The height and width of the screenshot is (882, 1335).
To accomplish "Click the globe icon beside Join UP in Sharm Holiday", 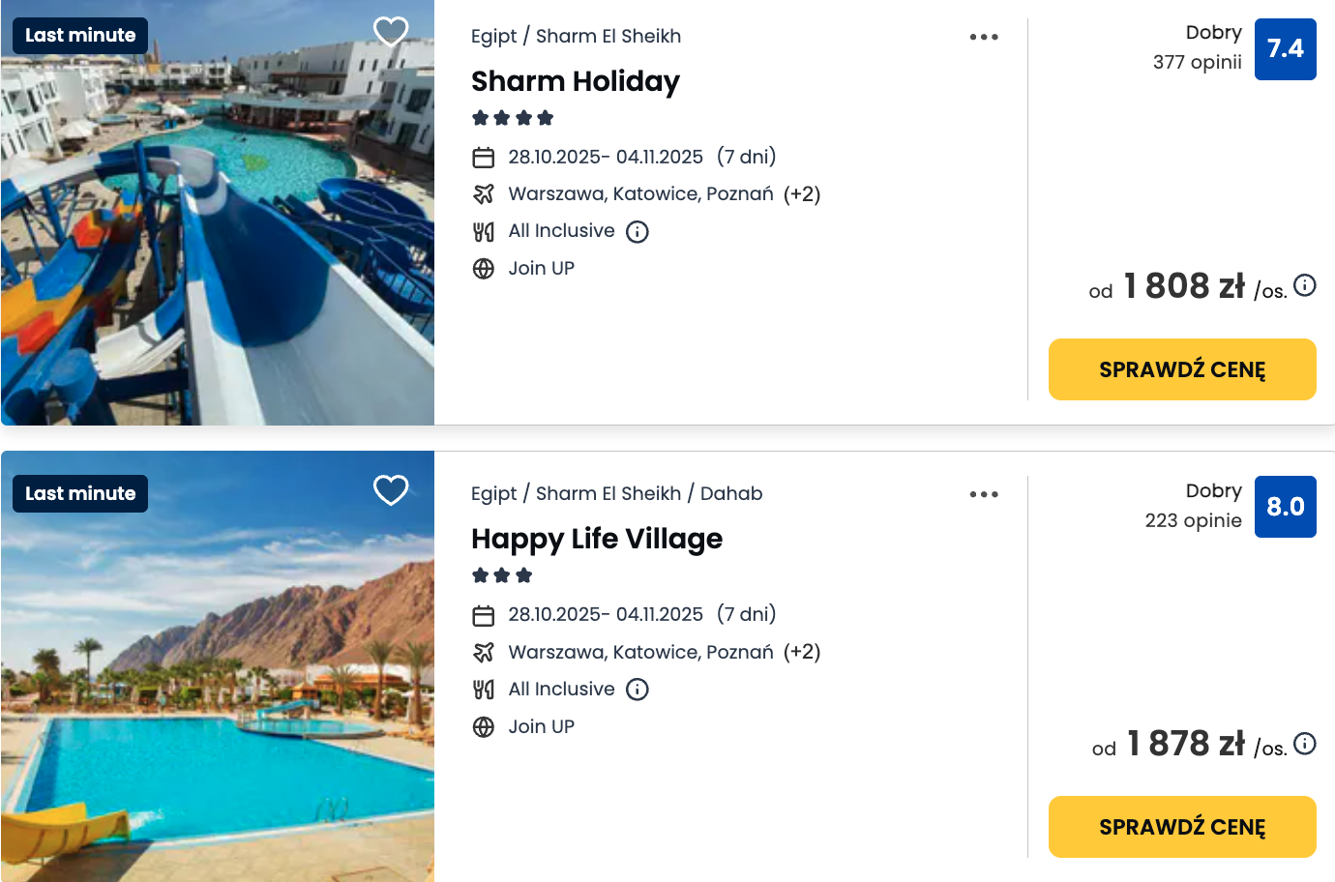I will pyautogui.click(x=484, y=269).
